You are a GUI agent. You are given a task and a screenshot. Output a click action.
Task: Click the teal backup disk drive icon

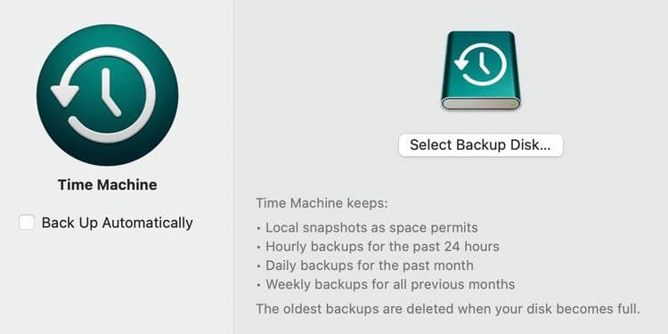(x=481, y=70)
